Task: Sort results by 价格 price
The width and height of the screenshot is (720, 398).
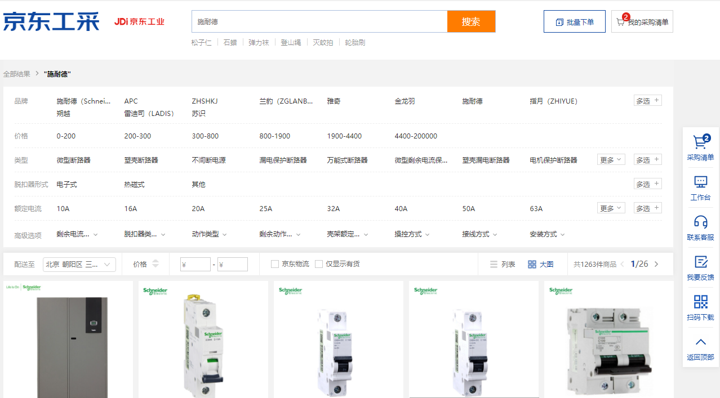Action: pos(146,264)
